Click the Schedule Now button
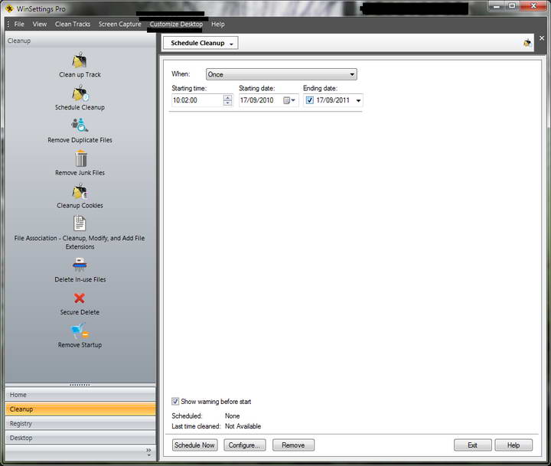This screenshot has width=551, height=466. [194, 445]
